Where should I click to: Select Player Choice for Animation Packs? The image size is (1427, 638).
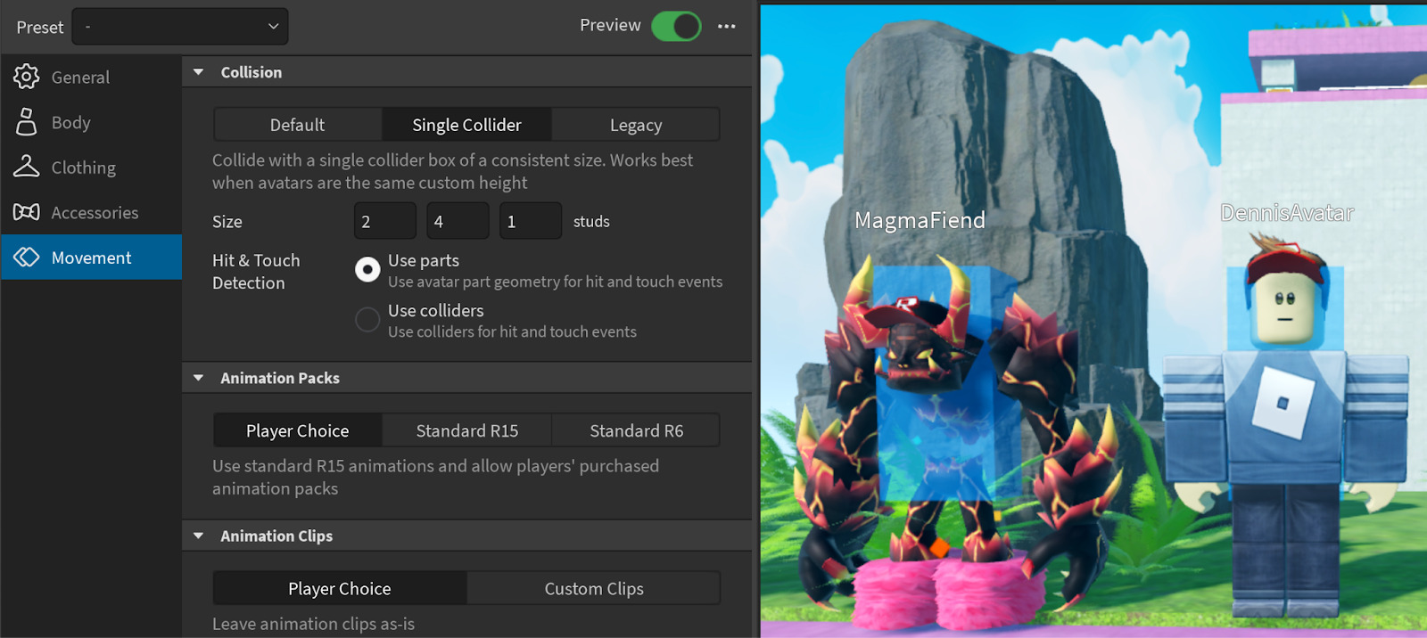point(298,430)
